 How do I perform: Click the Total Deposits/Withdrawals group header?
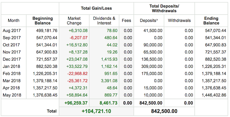click(164, 8)
